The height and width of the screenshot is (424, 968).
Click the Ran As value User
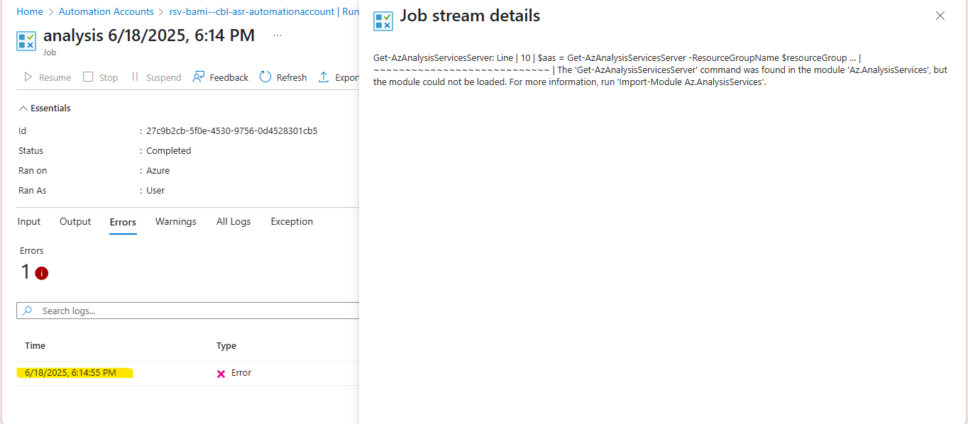click(x=155, y=191)
